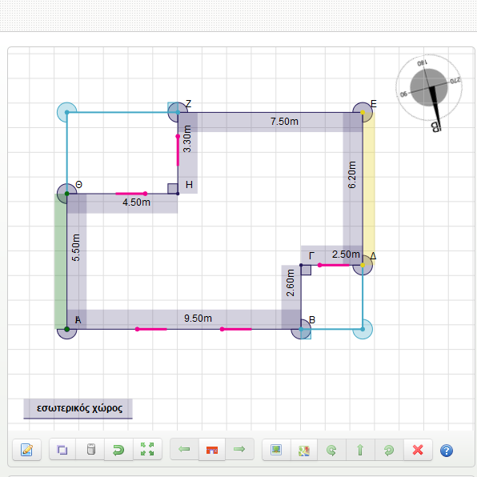The image size is (477, 477).
Task: Click the green vertex A corner
Action: [67, 329]
